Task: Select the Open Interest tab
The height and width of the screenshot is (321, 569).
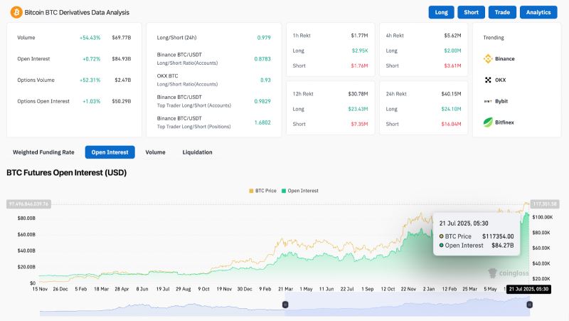Action: point(110,152)
